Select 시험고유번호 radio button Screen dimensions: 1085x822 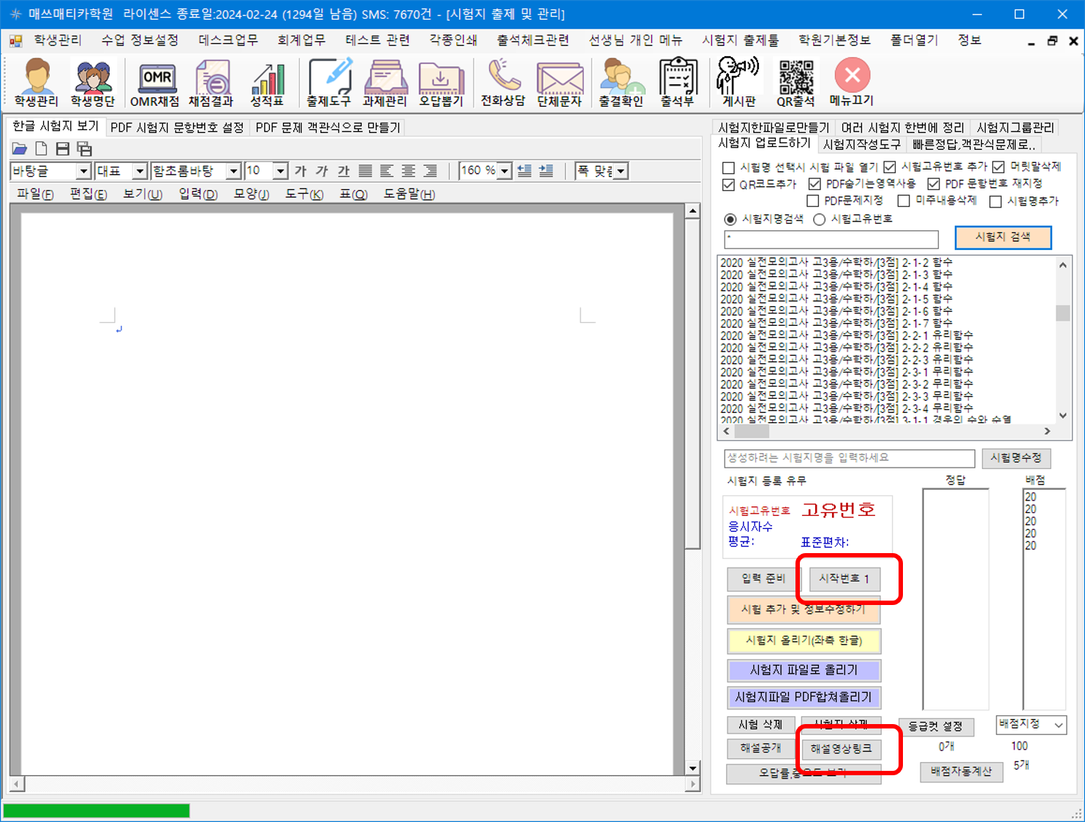820,219
